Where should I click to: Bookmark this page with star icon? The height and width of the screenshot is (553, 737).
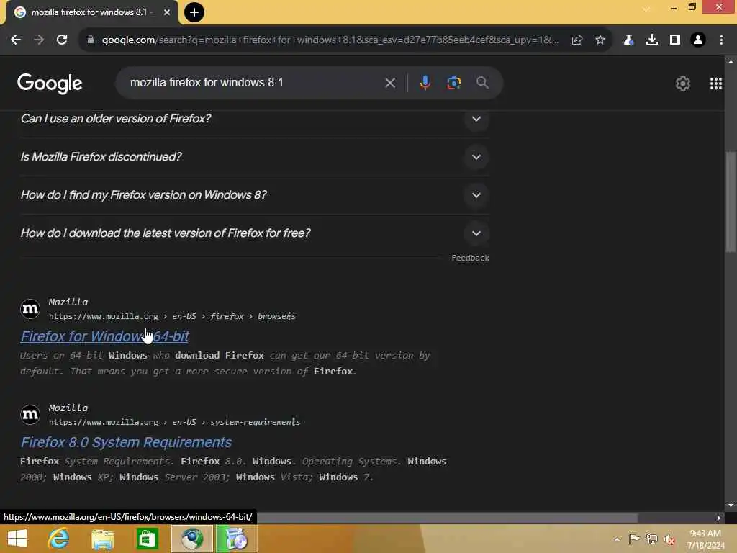(x=600, y=40)
